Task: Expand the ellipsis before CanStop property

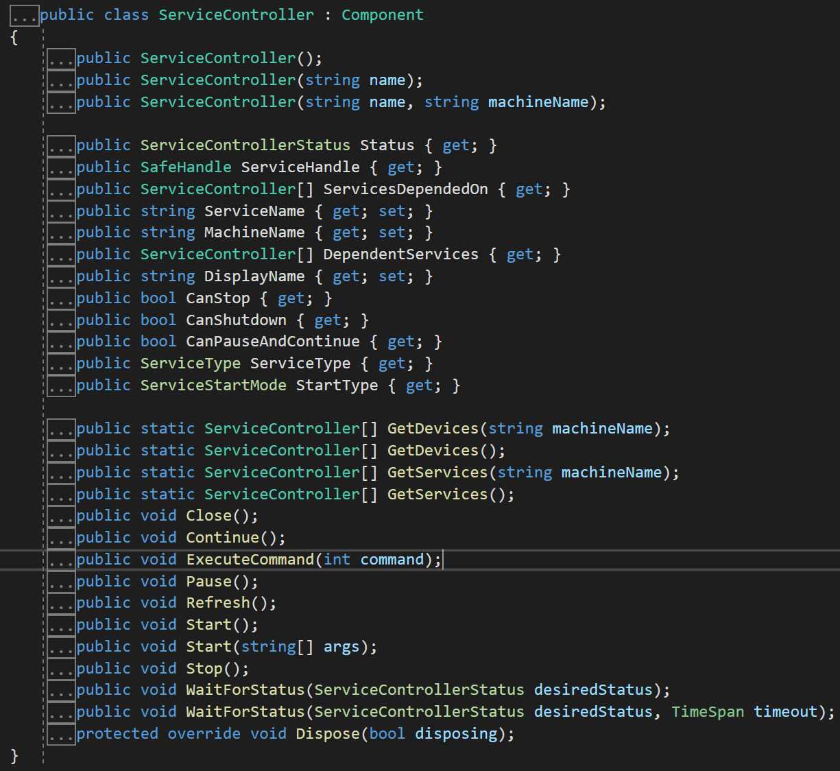Action: (62, 299)
